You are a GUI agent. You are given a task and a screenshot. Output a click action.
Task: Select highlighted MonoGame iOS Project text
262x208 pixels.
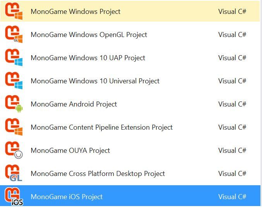pos(67,197)
